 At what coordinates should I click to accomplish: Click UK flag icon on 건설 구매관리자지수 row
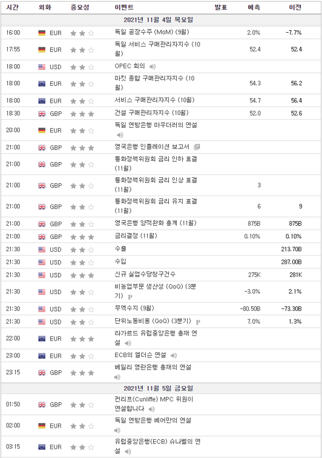[x=42, y=114]
